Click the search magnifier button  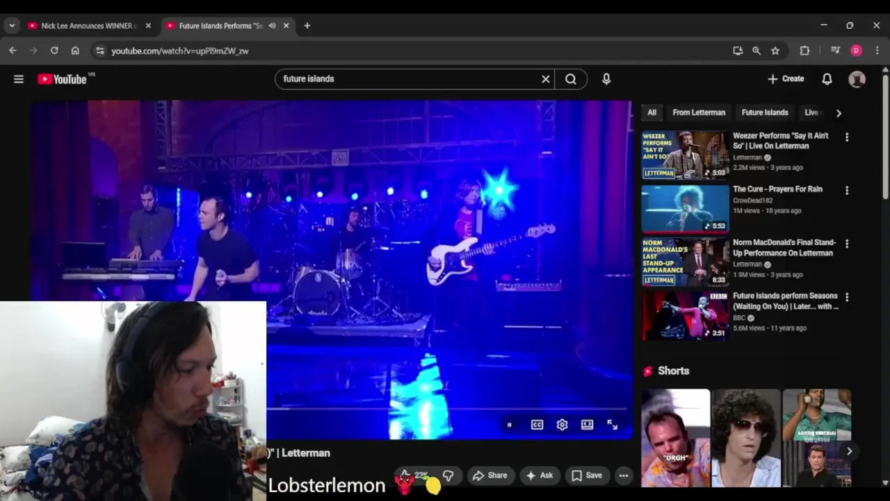tap(571, 79)
